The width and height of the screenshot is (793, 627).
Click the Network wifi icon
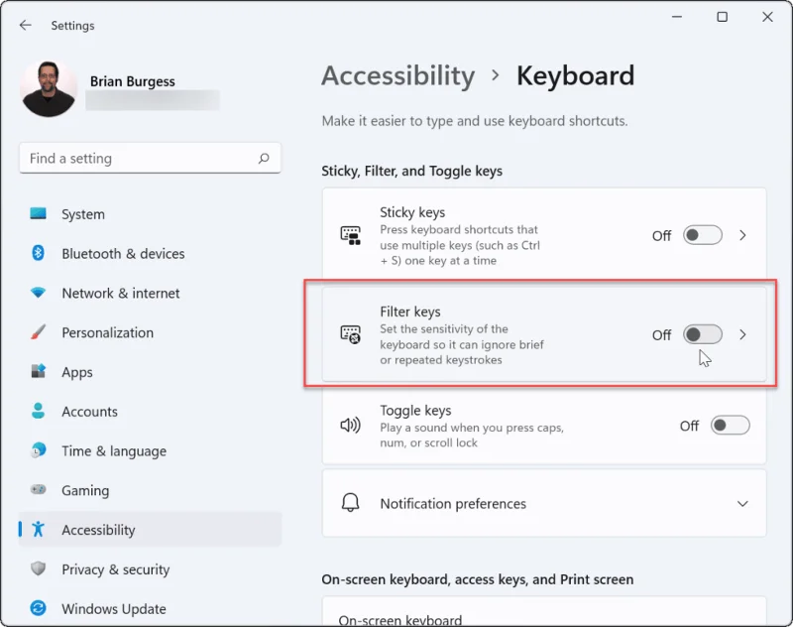click(38, 293)
